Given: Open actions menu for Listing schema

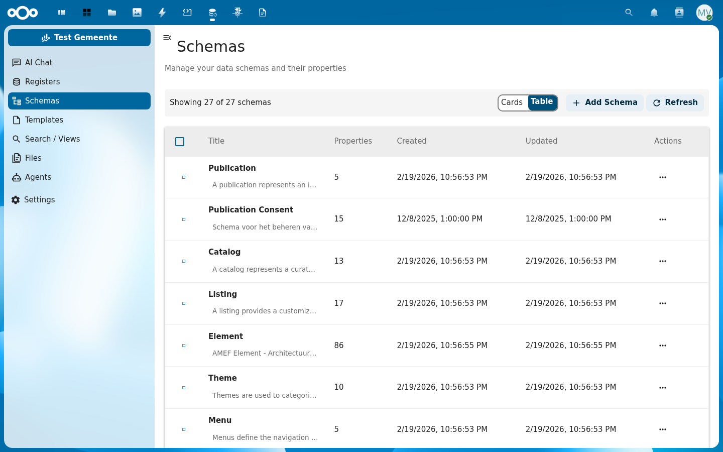Looking at the screenshot, I should pos(662,303).
